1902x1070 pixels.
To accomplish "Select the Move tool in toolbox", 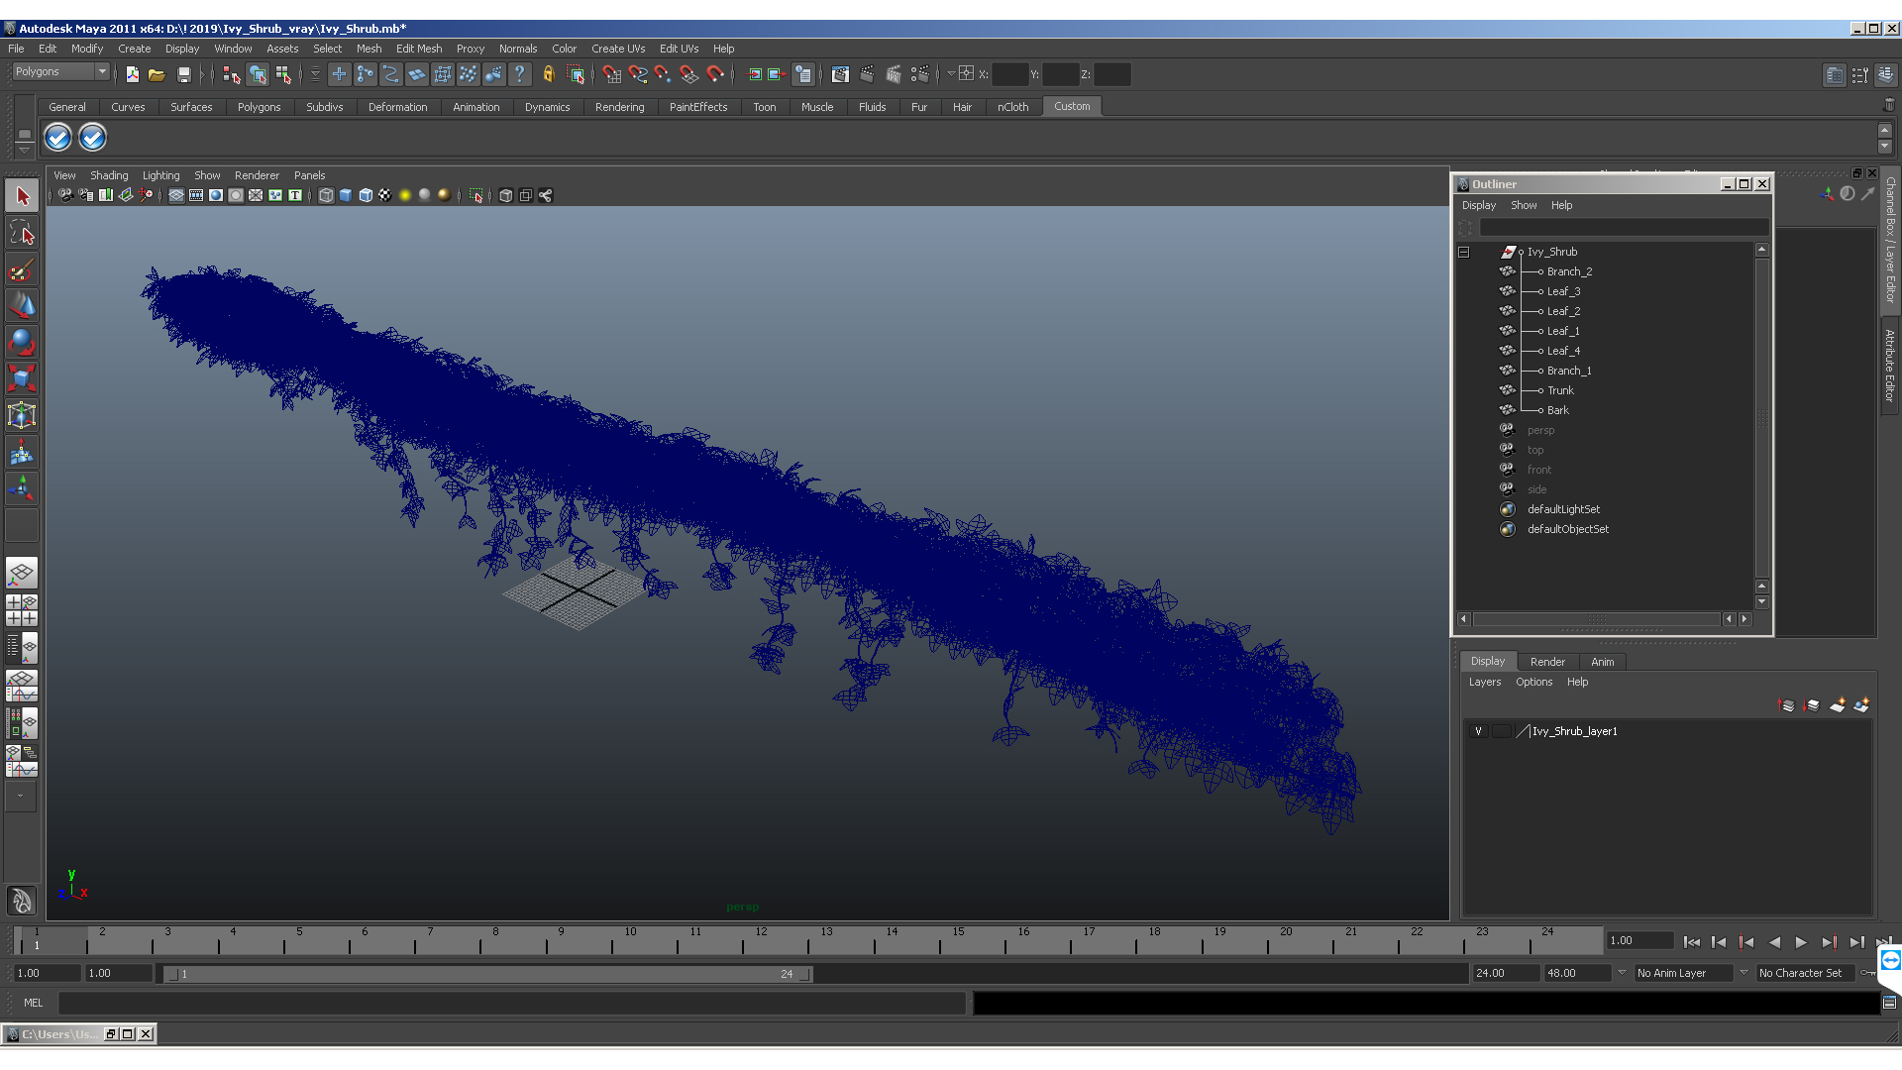I will [x=22, y=305].
